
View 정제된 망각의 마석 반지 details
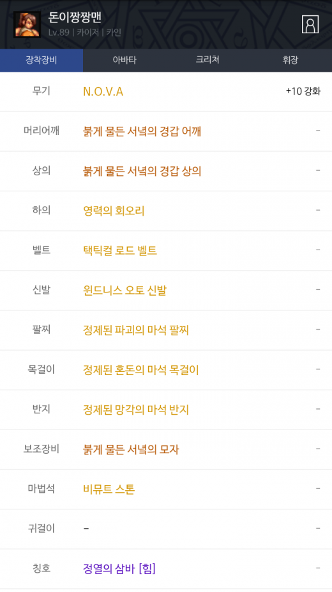pos(135,410)
